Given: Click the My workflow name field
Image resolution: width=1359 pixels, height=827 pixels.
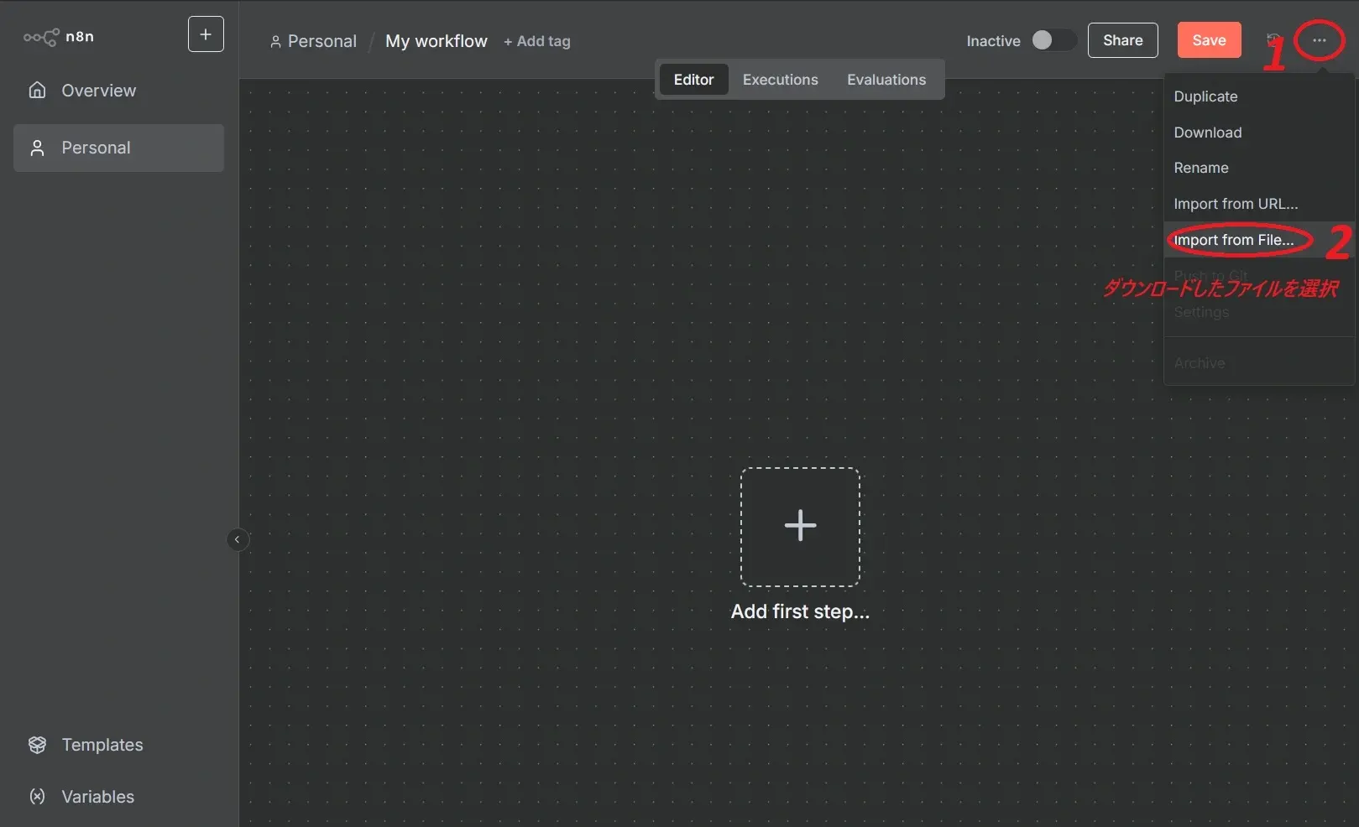Looking at the screenshot, I should [436, 41].
